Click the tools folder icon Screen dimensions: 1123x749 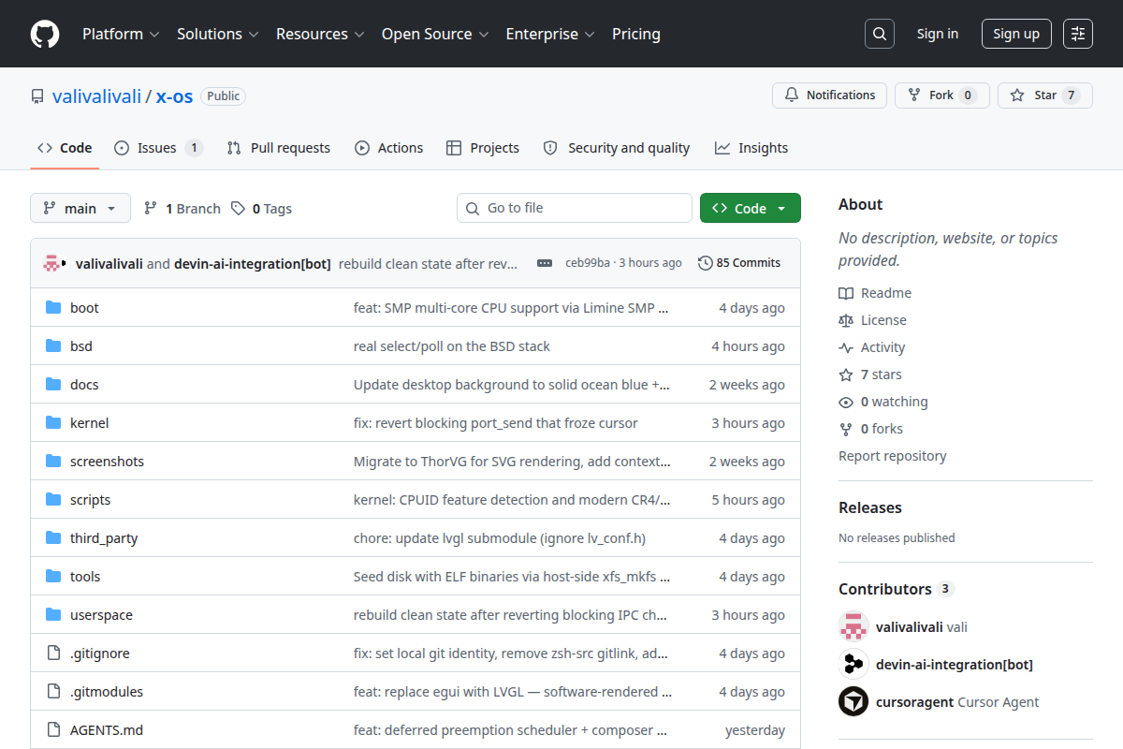pos(53,577)
